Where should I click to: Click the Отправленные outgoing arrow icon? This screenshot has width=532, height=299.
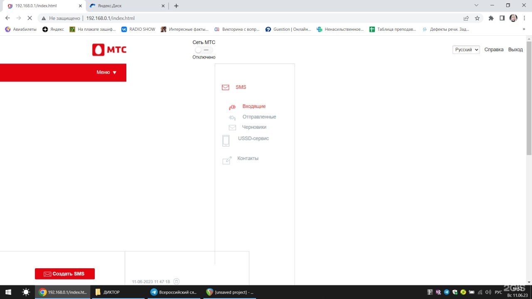coord(232,118)
